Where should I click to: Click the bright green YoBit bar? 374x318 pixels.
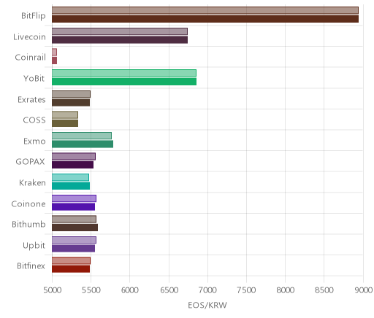(124, 82)
